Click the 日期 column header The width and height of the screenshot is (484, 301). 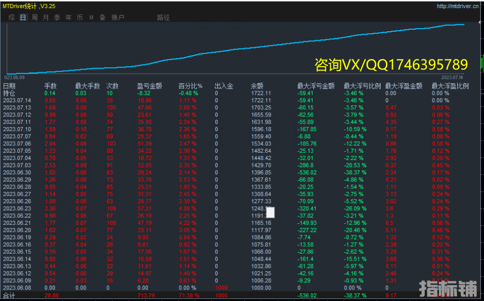10,86
